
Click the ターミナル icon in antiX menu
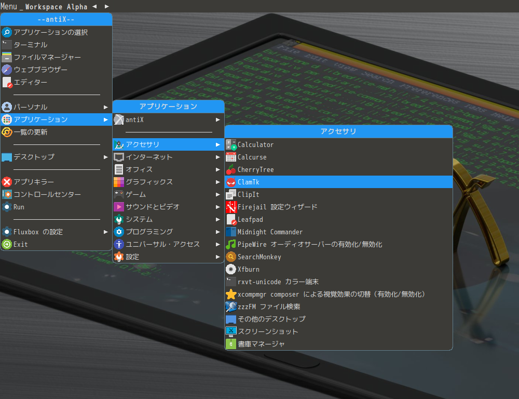pos(7,45)
